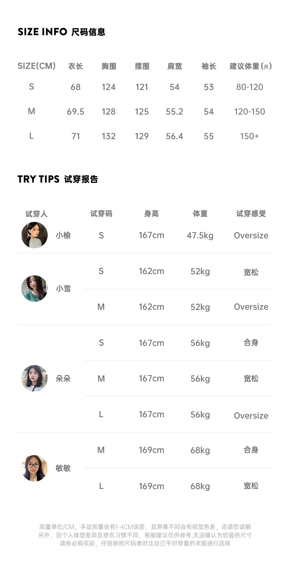
Task: Select the 胸围 column header
Action: click(109, 66)
